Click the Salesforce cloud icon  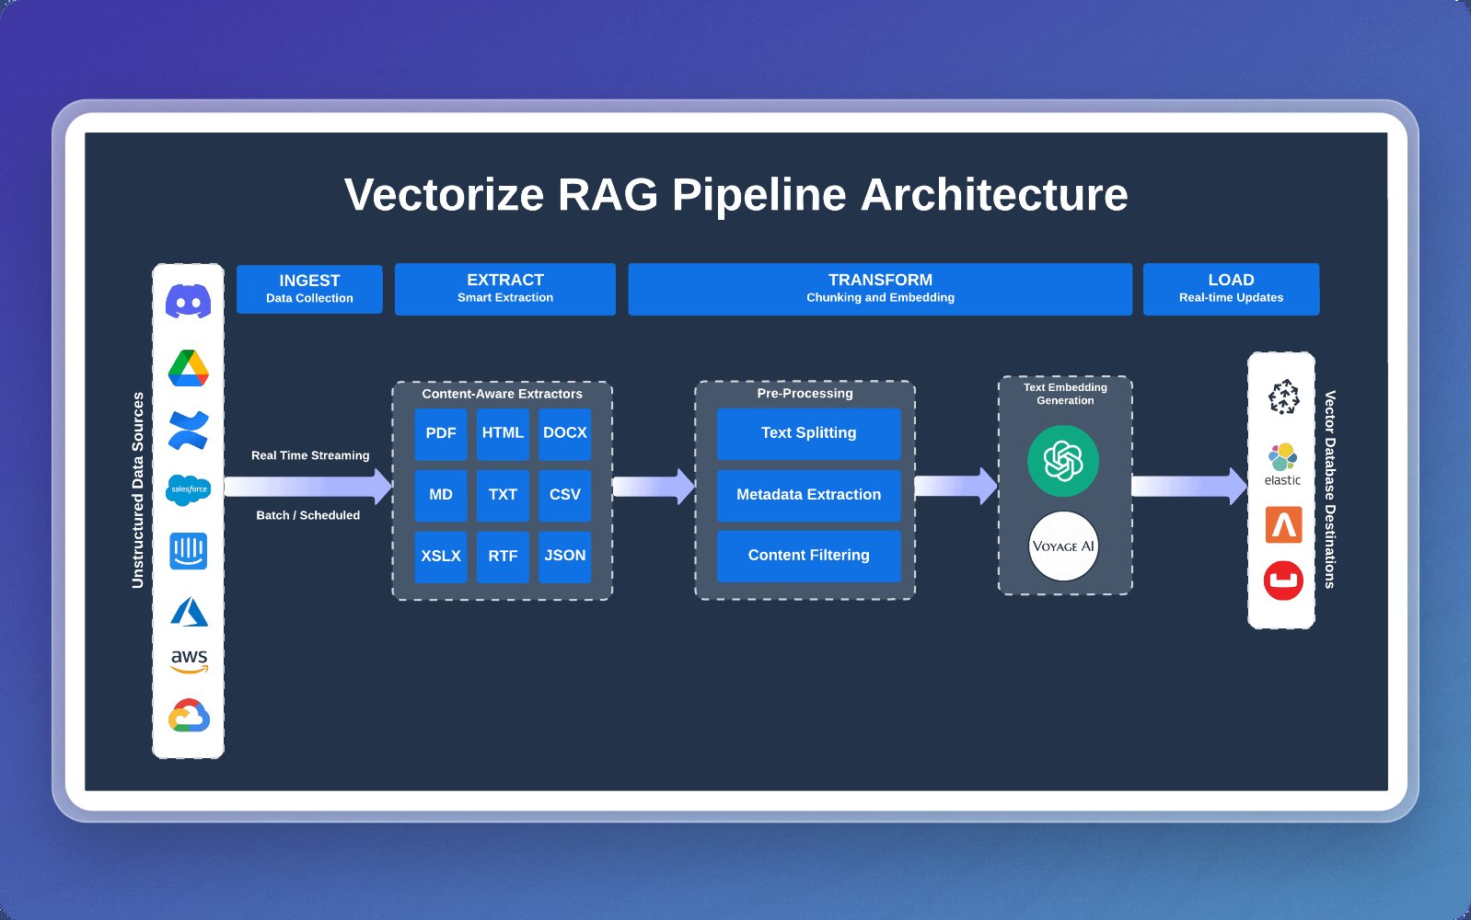coord(189,489)
